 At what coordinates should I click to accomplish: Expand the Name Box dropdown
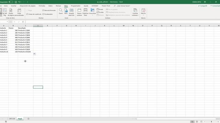7,22
